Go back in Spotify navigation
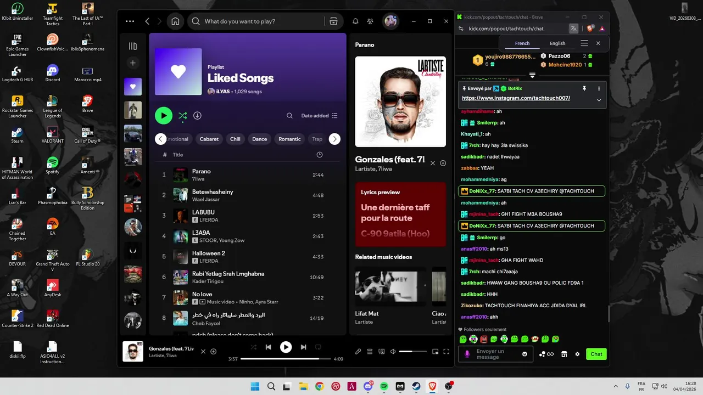The width and height of the screenshot is (703, 395). coord(147,21)
